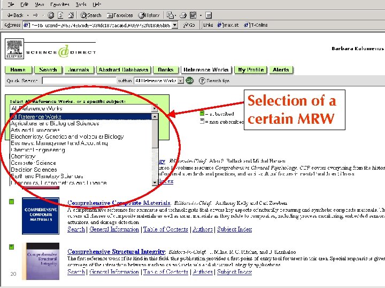Open the T-Online links shortcut

click(256, 25)
